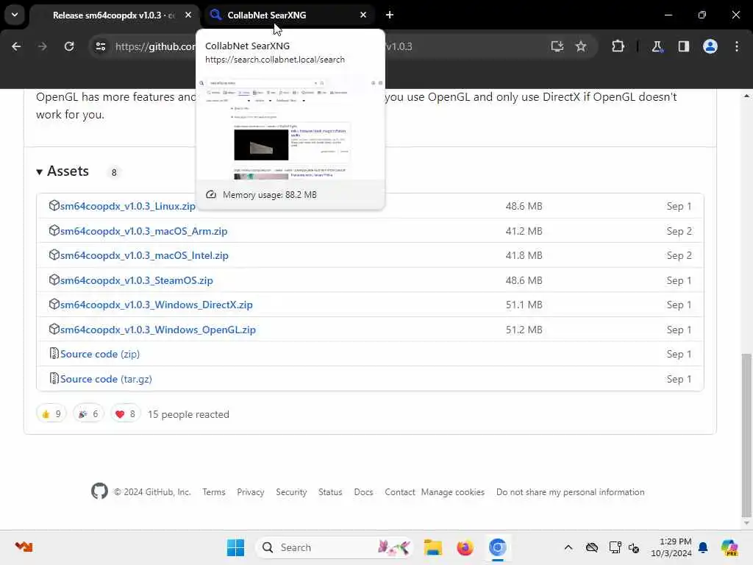753x565 pixels.
Task: Click the cloud sync tray icon
Action: click(592, 547)
